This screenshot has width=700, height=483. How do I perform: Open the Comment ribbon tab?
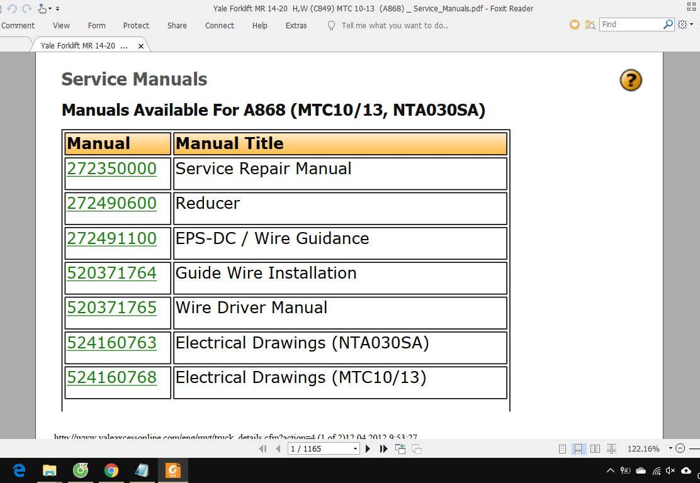(x=18, y=25)
